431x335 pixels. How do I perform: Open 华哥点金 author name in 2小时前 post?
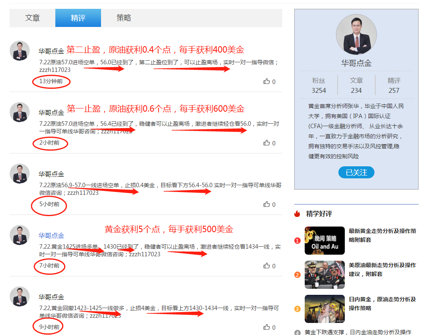pos(51,112)
